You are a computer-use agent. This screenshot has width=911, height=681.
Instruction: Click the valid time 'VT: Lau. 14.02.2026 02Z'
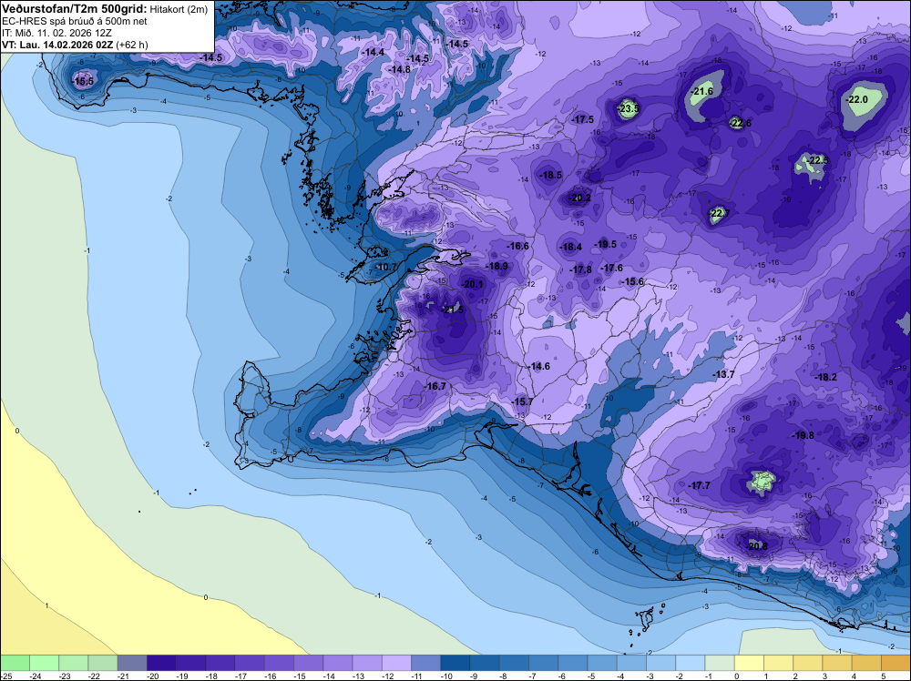(58, 45)
